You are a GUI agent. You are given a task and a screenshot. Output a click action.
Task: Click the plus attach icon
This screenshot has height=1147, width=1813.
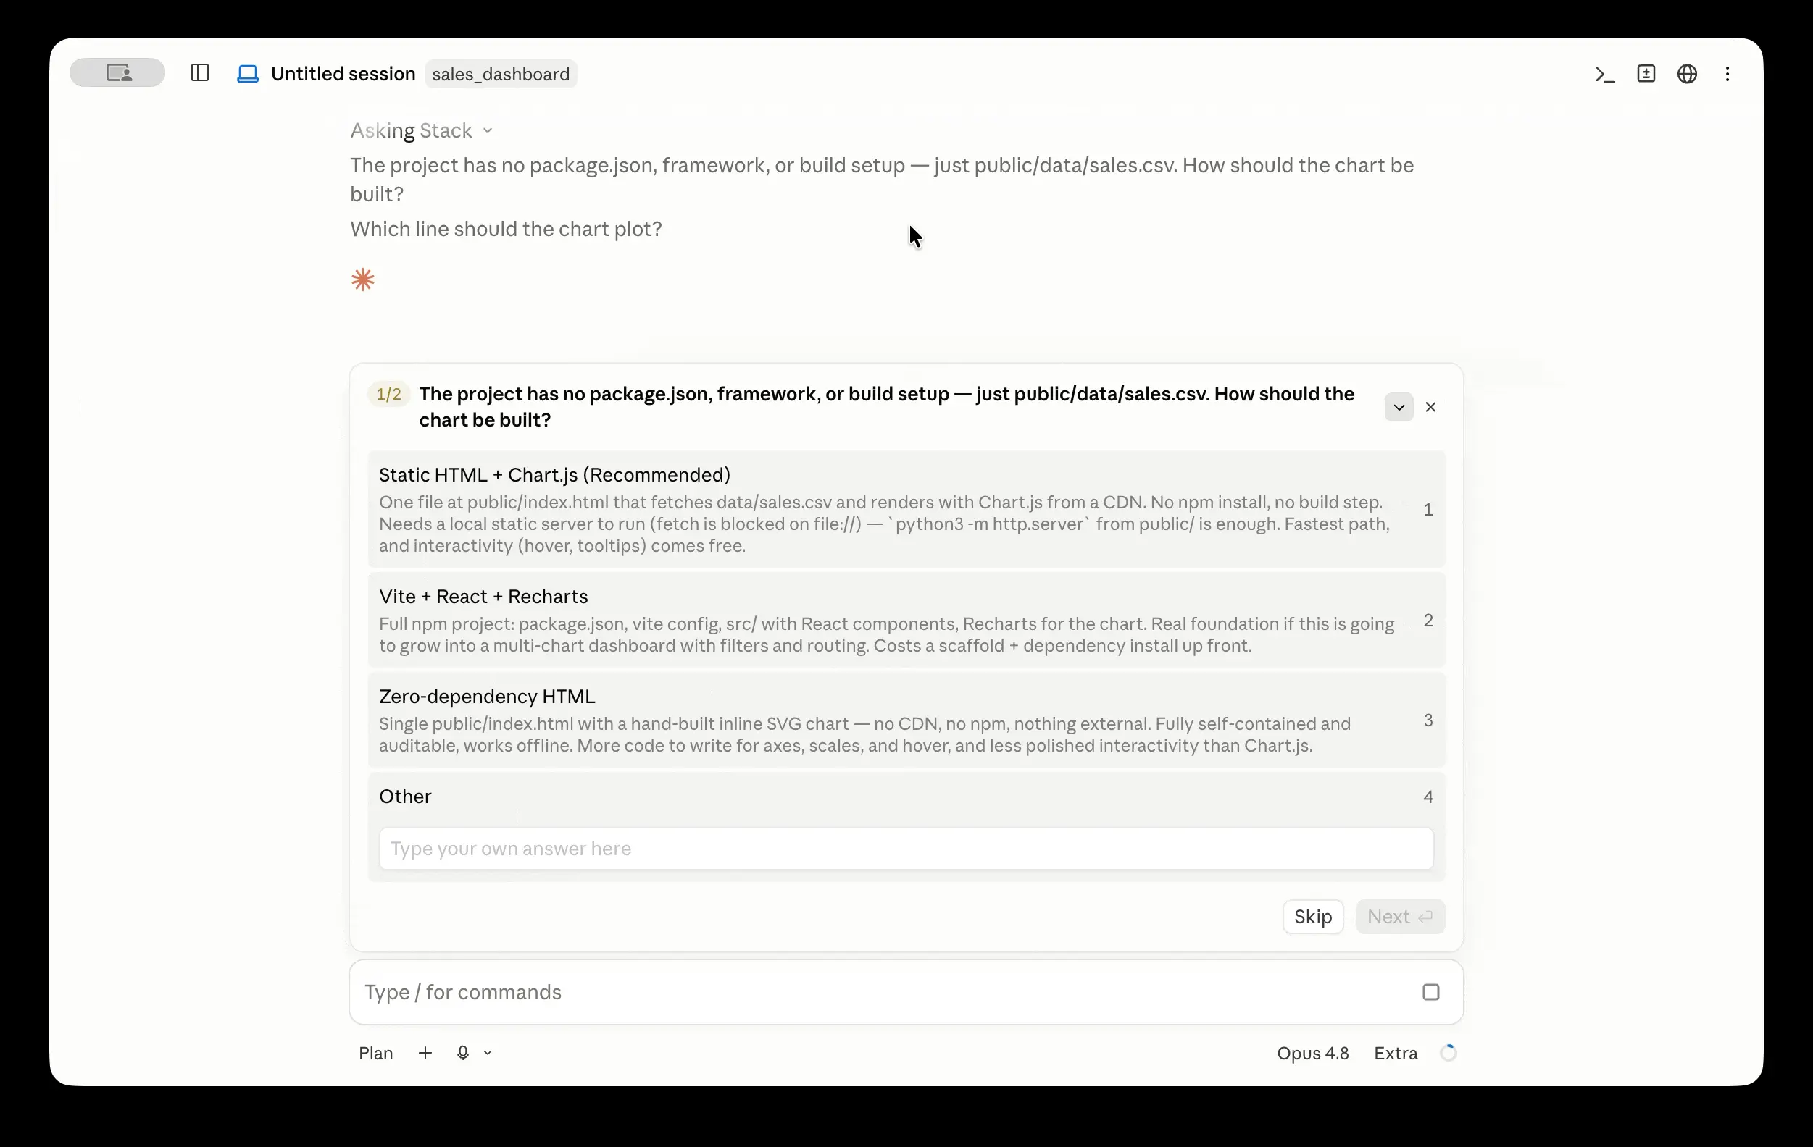point(425,1053)
